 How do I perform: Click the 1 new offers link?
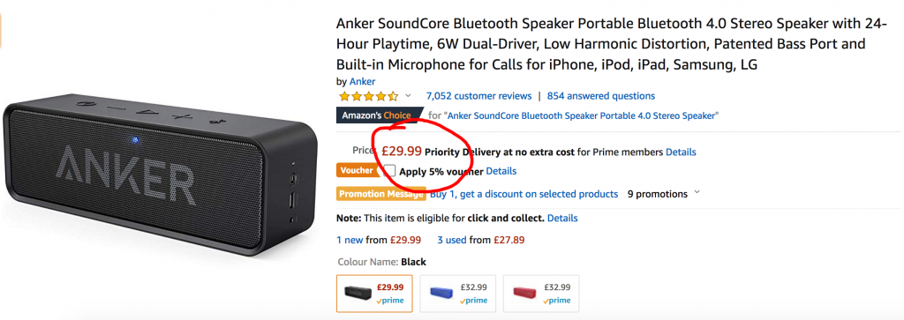pyautogui.click(x=350, y=240)
